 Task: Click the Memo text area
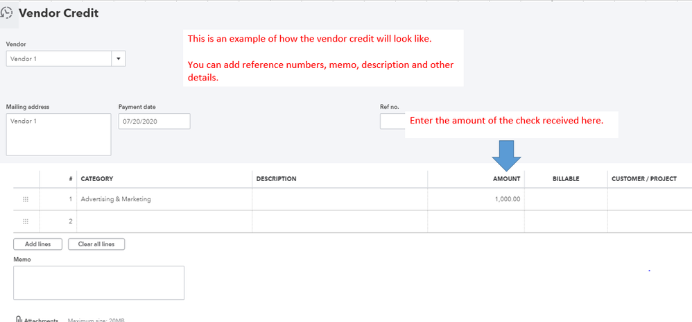click(x=98, y=282)
